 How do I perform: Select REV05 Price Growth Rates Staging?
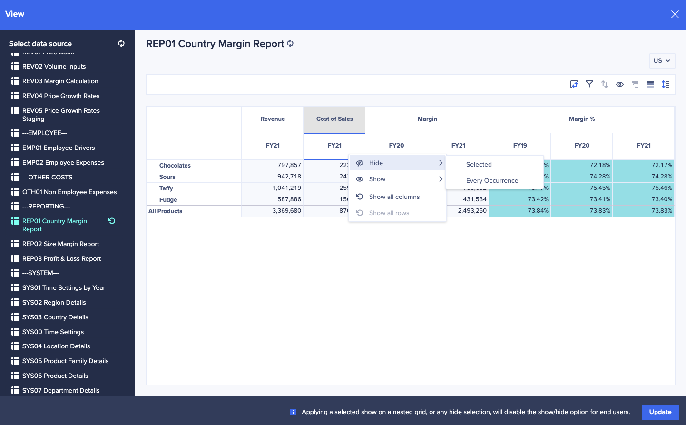[x=61, y=115]
